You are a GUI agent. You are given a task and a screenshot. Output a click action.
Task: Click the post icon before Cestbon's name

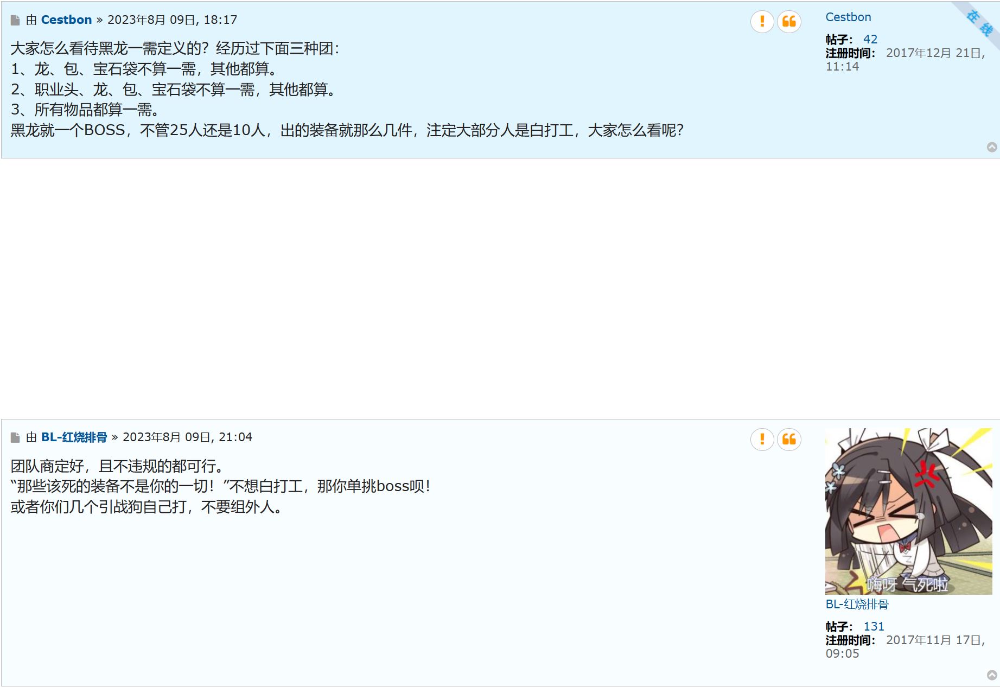15,21
